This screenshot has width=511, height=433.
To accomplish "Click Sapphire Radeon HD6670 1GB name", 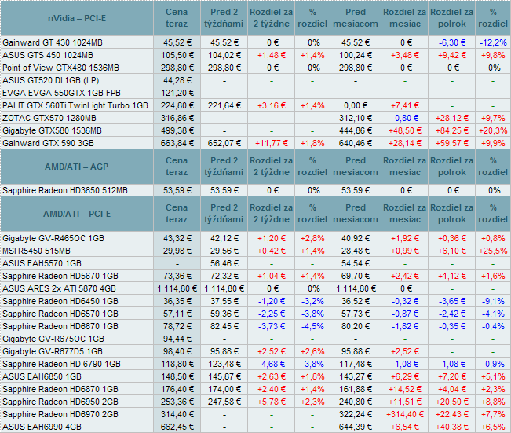I will [60, 326].
